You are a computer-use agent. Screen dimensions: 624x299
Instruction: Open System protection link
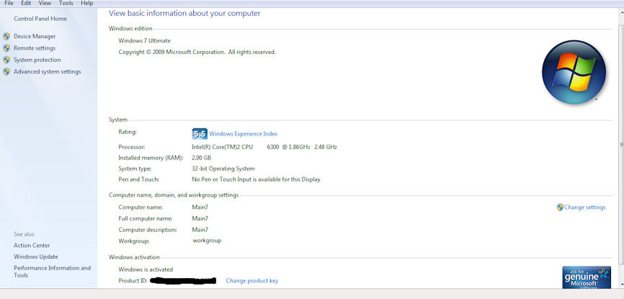(37, 60)
